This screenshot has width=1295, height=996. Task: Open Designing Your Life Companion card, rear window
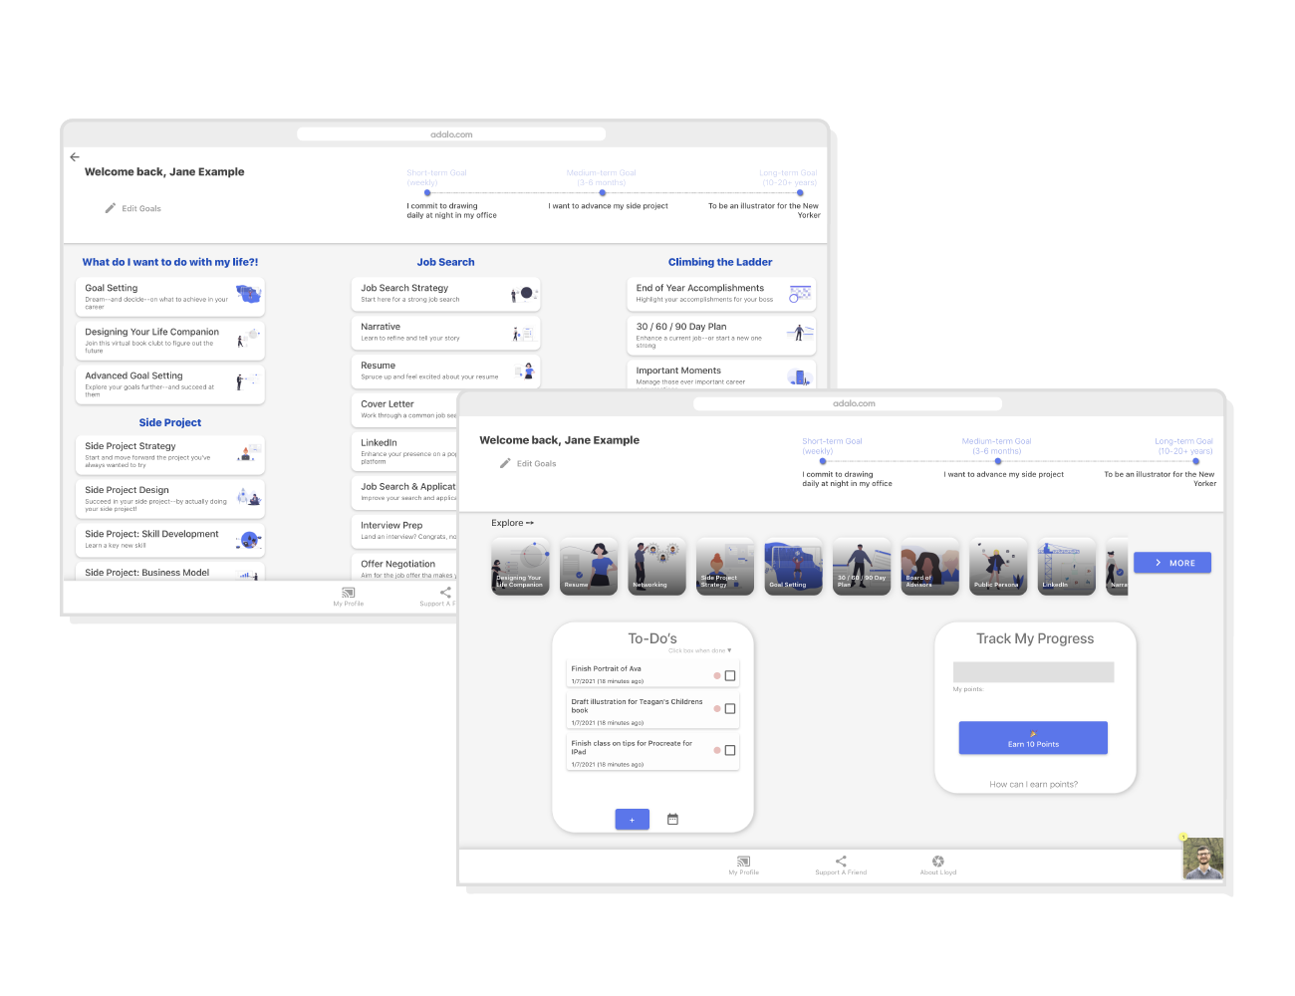170,340
